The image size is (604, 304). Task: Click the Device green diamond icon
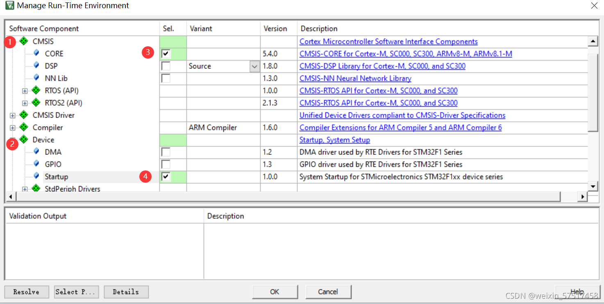tap(24, 139)
